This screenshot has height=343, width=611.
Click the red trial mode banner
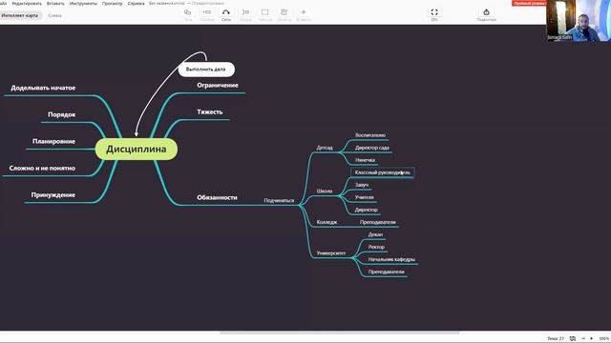(x=529, y=3)
